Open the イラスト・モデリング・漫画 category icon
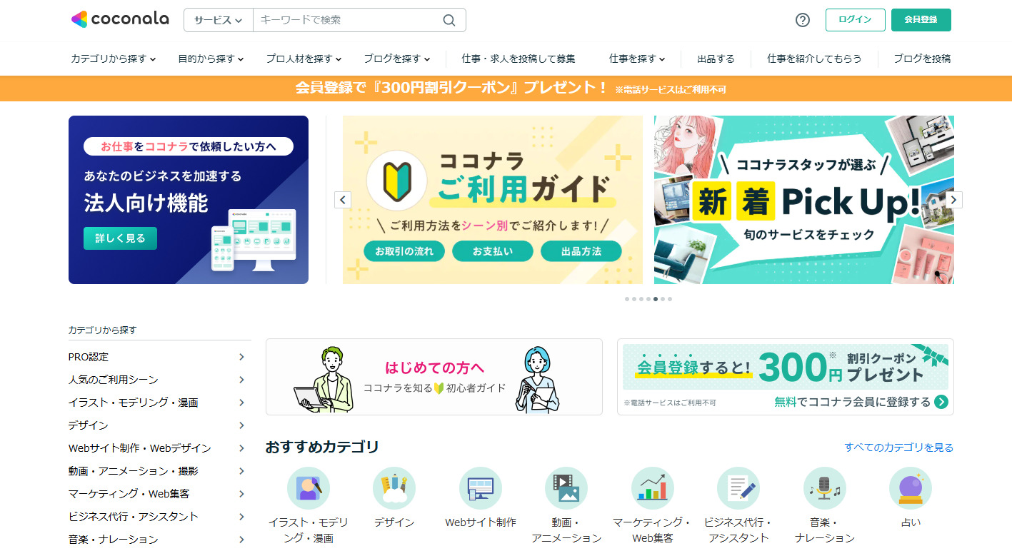 coord(309,488)
